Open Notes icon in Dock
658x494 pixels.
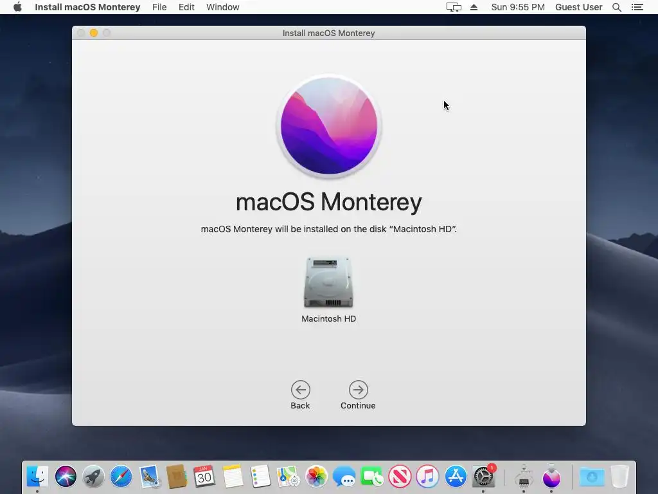pos(233,477)
